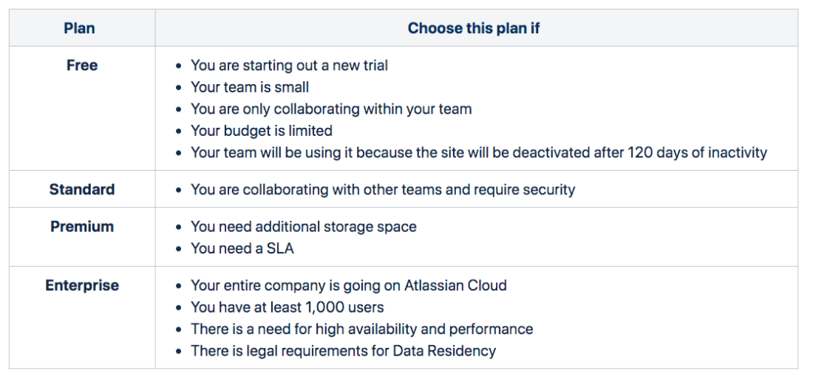
Task: Click the Atlassian Cloud bullet text
Action: 348,285
